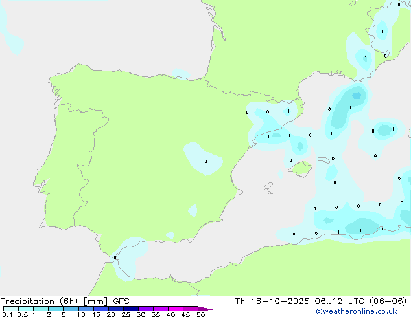Screen dimensions: 411x317
Task: Click the 30–35 mm purple legend swatch
Action: 146,309
